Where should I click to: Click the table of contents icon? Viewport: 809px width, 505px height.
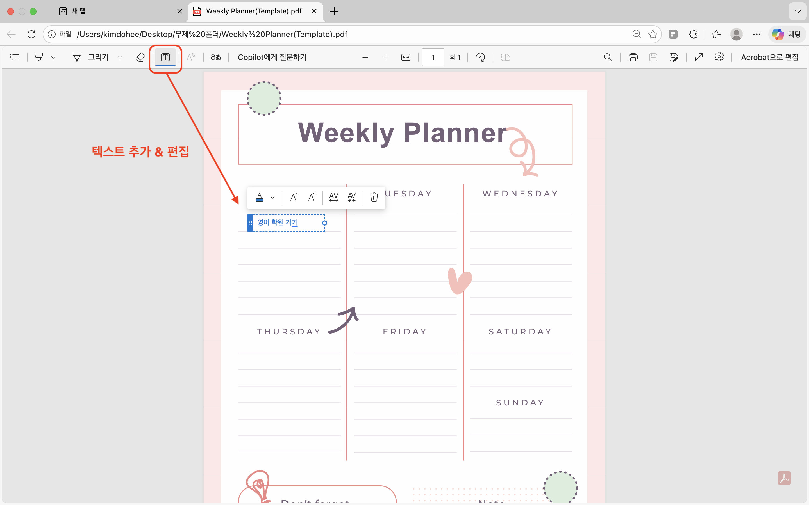coord(15,57)
